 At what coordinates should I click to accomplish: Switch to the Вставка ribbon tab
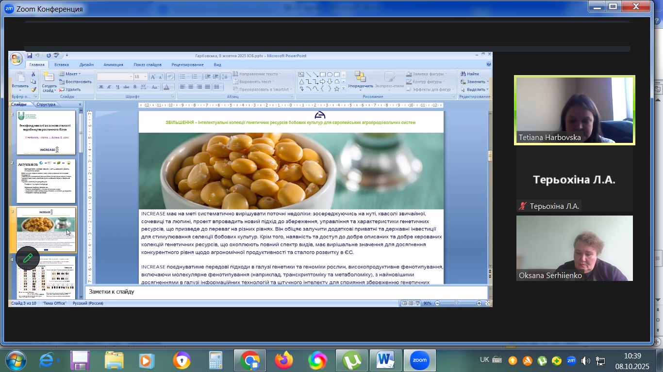click(x=62, y=64)
